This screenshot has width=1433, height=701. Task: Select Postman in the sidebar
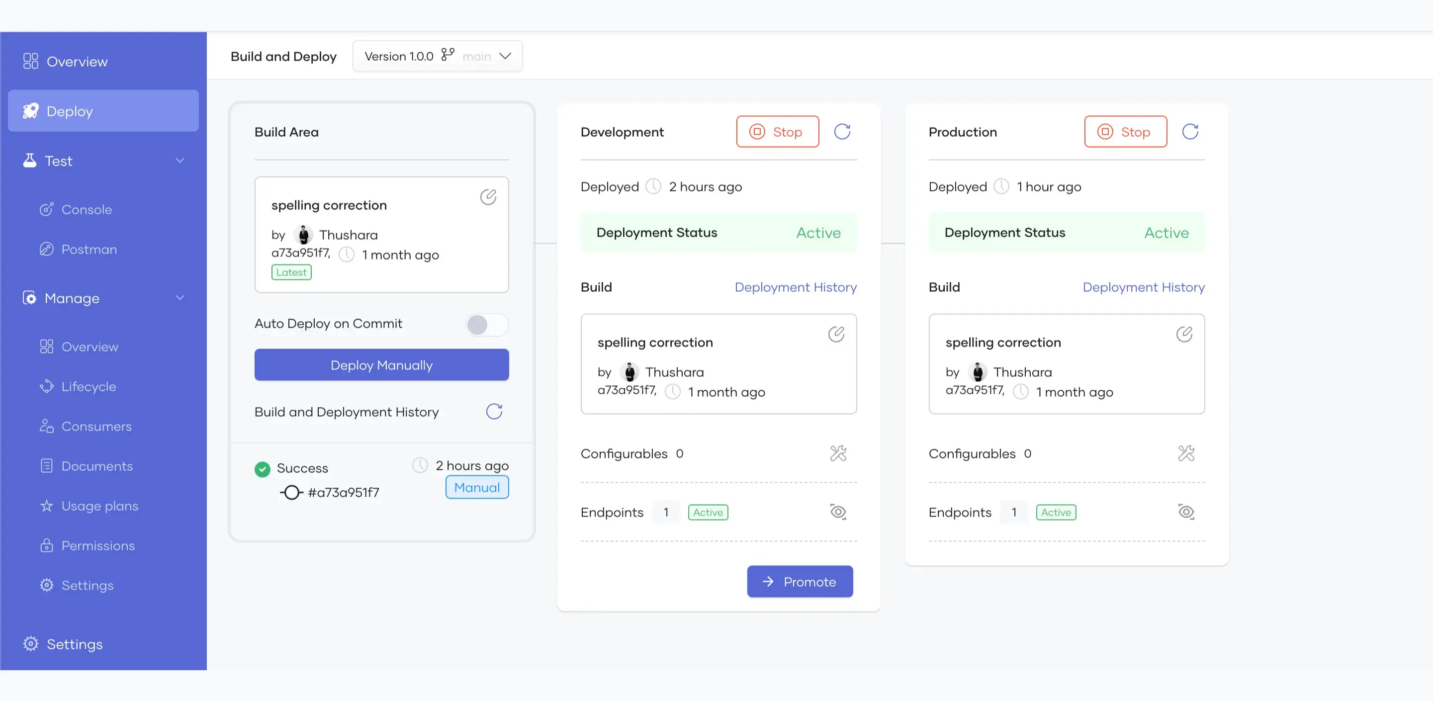pos(89,249)
